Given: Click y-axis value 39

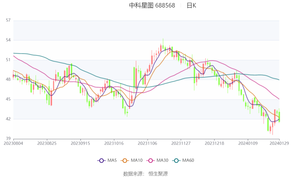Looking at the screenshot, I should pyautogui.click(x=8, y=138).
